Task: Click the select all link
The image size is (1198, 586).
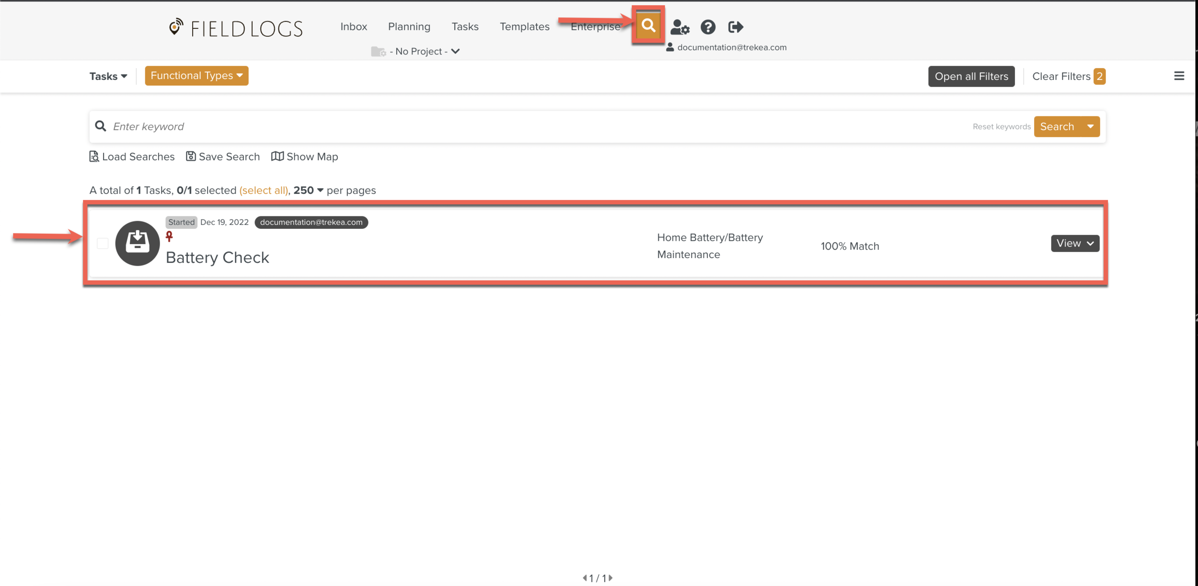Action: click(264, 191)
